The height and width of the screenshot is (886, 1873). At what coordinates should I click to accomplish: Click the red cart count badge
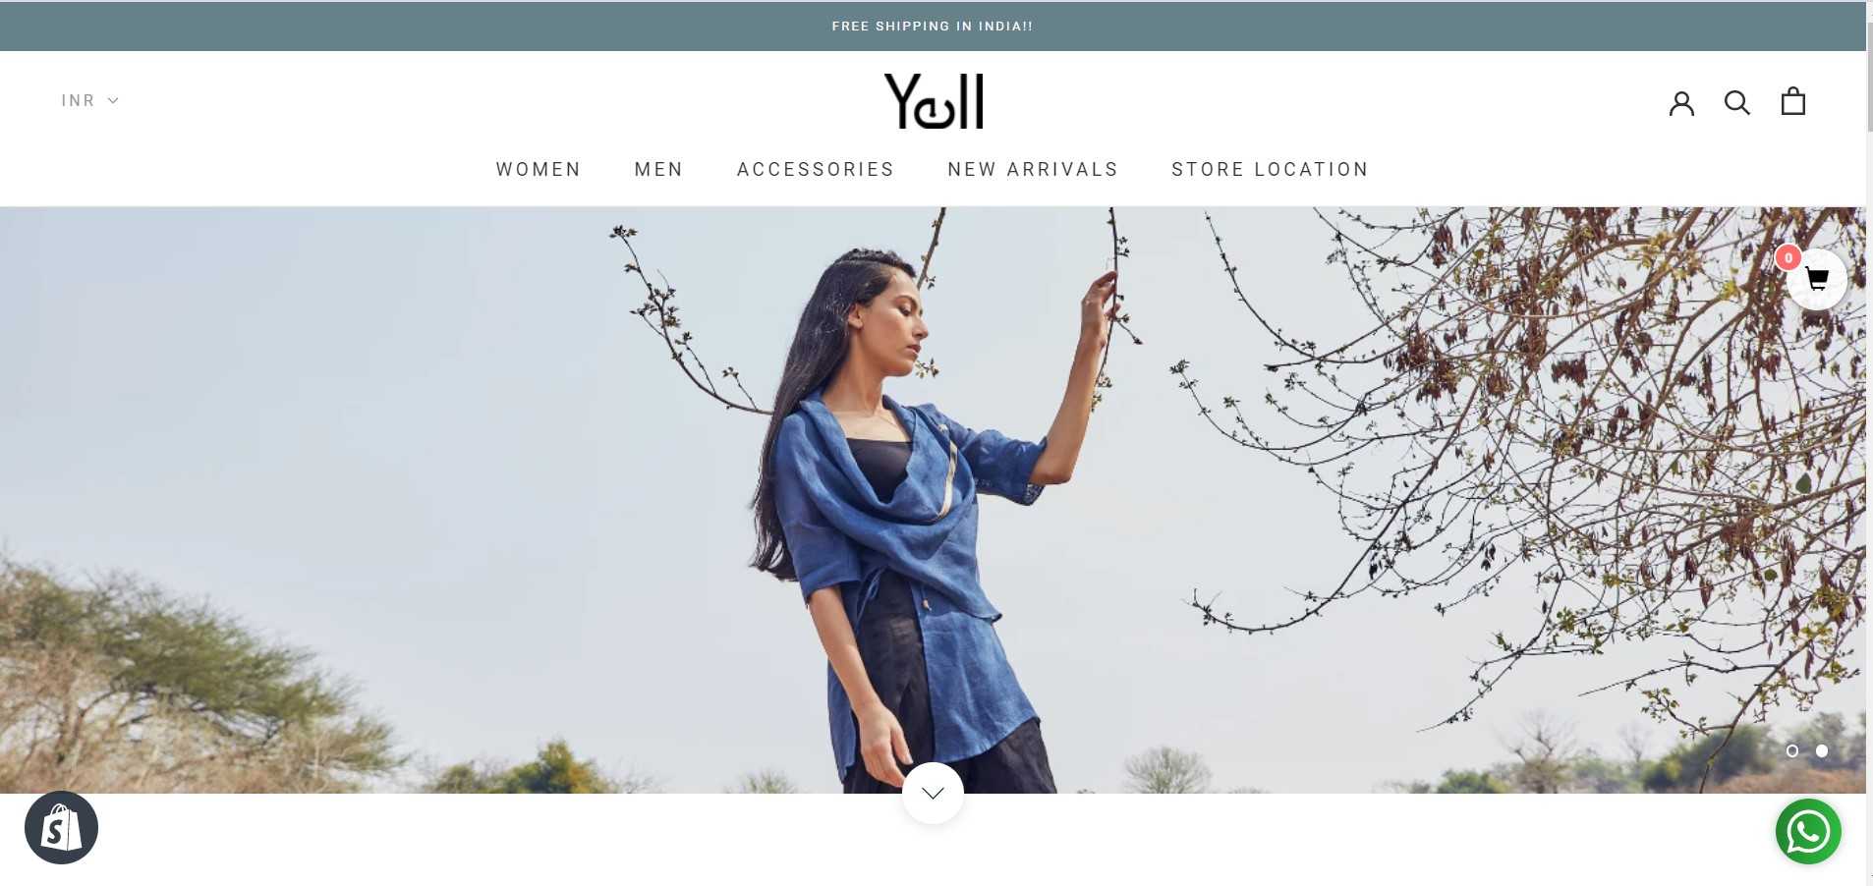pos(1788,258)
